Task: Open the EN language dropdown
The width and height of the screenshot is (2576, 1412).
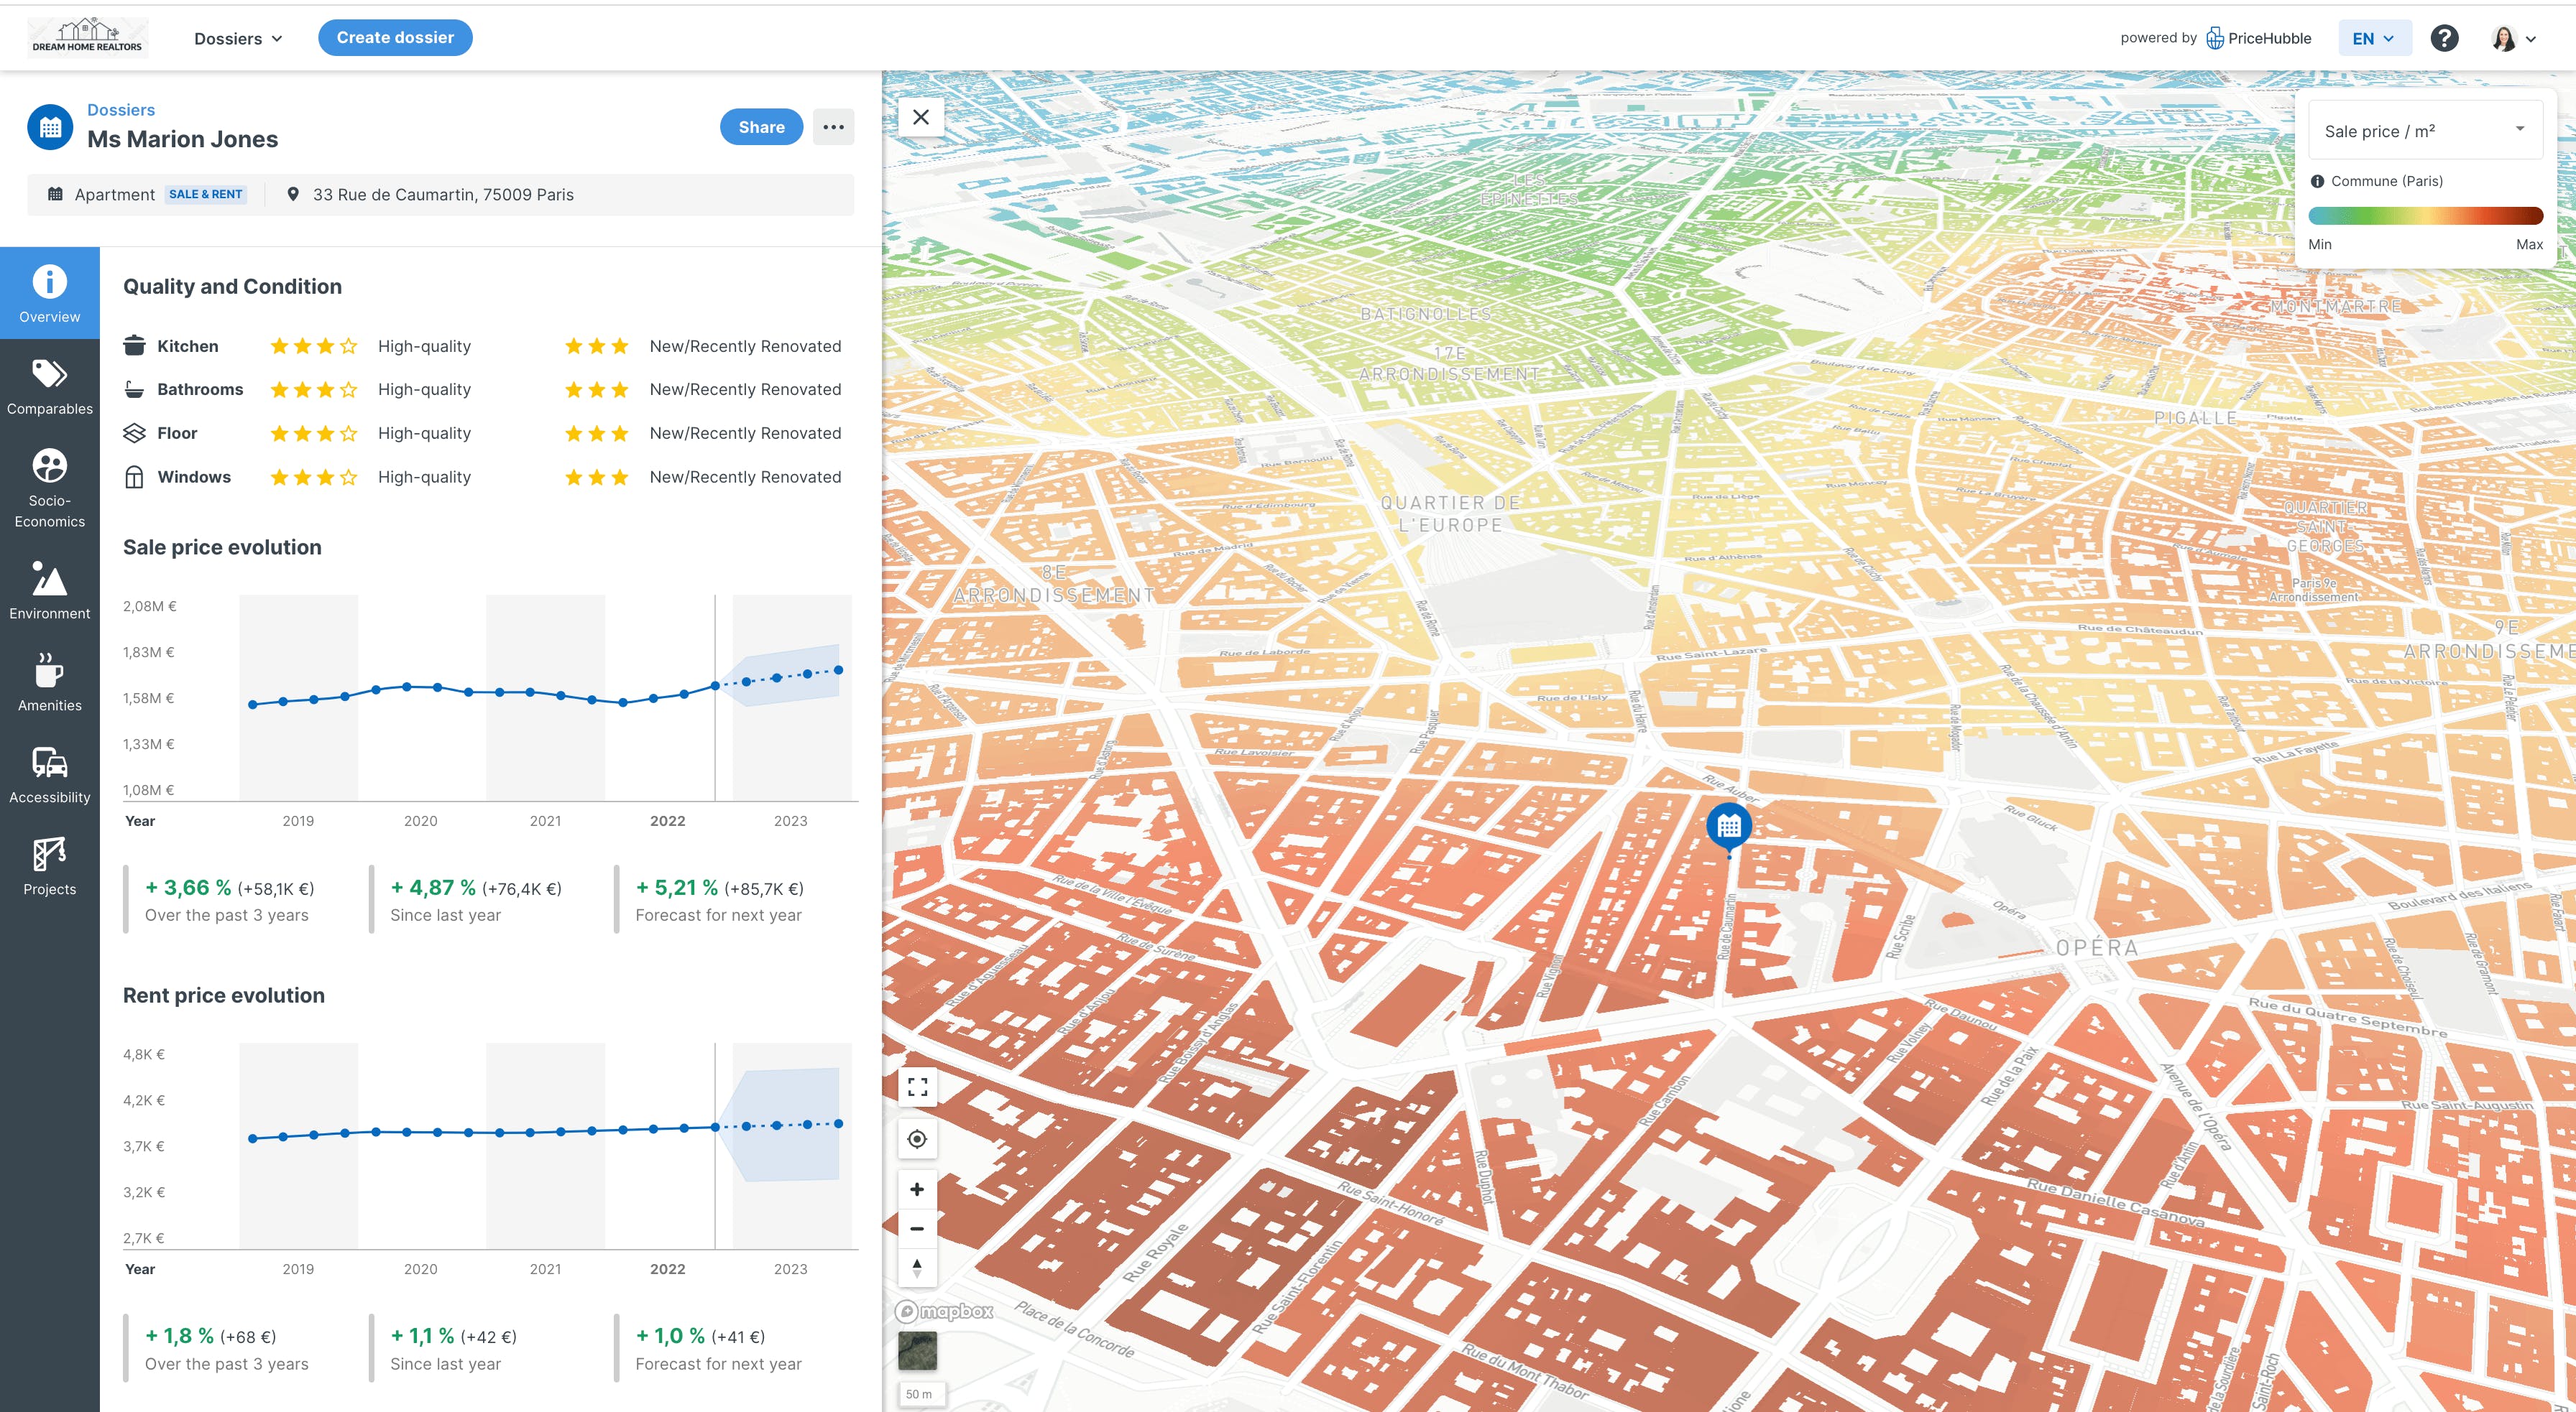Action: (2373, 38)
